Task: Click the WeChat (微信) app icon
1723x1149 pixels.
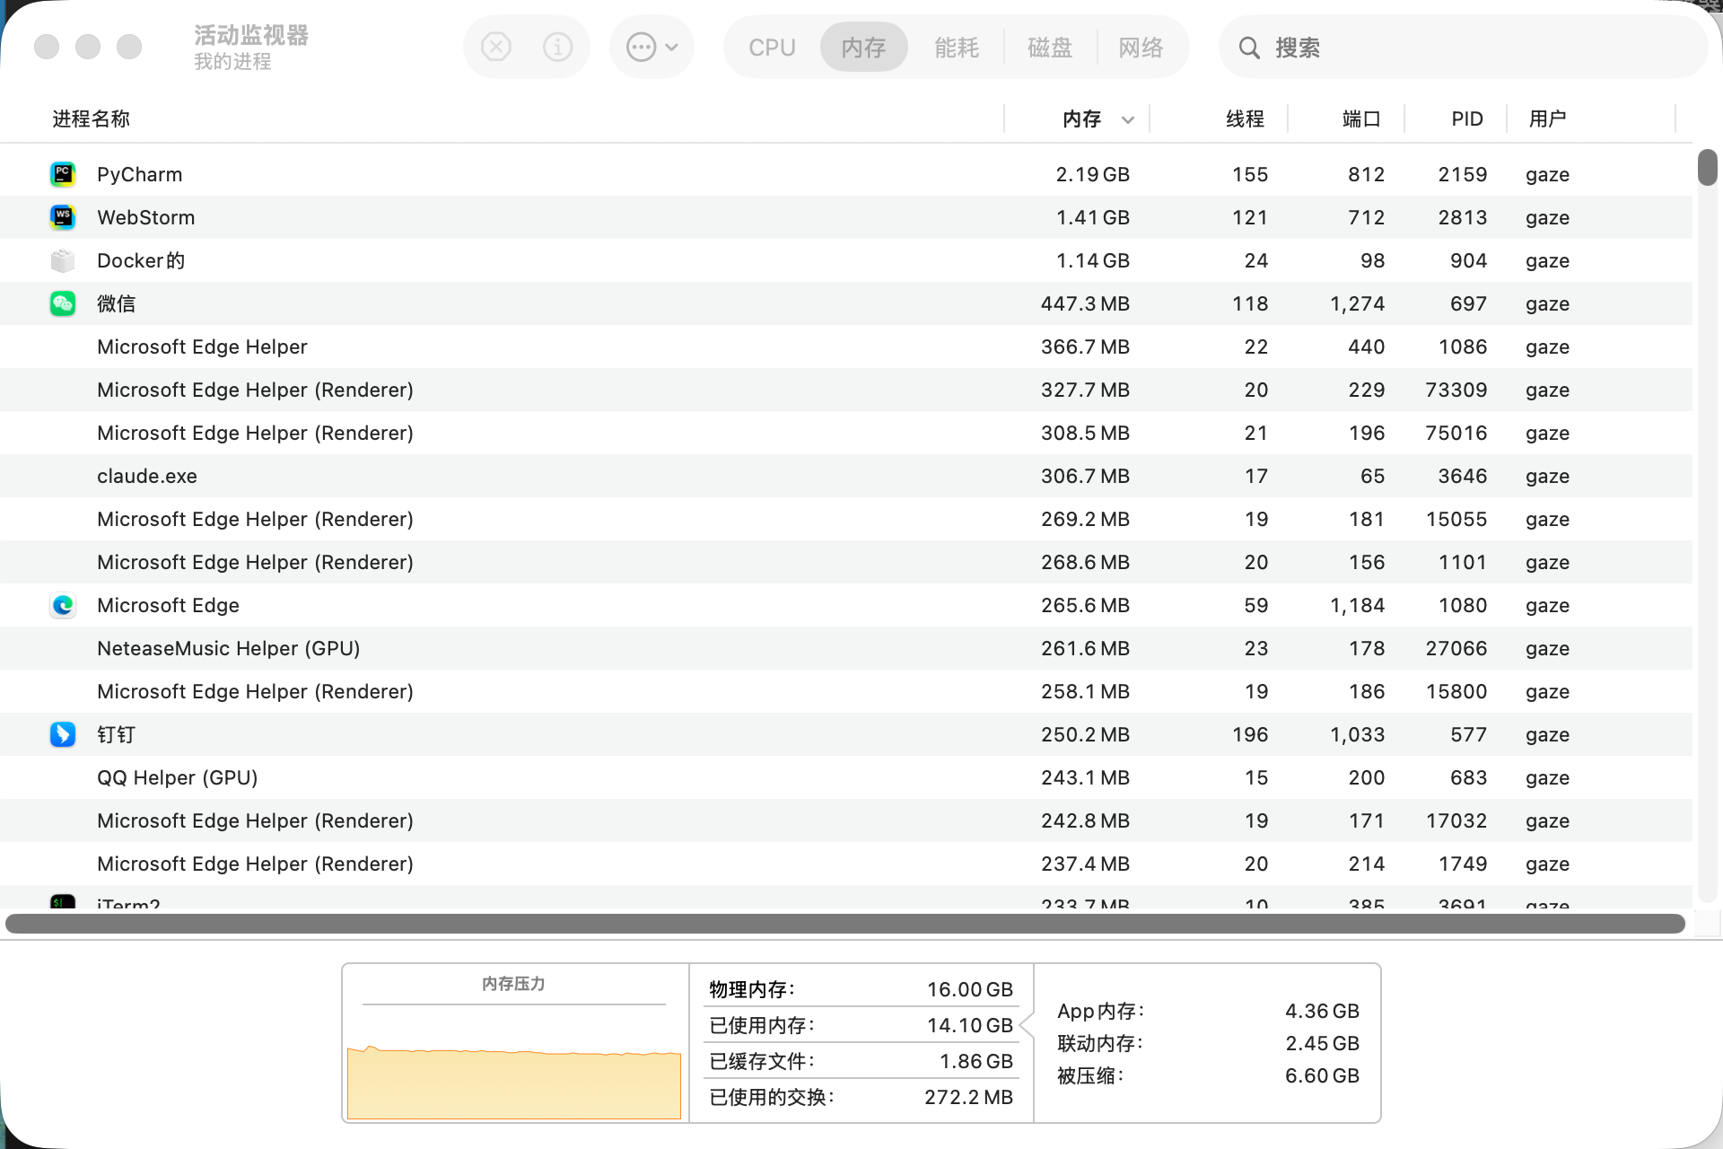Action: click(x=63, y=303)
